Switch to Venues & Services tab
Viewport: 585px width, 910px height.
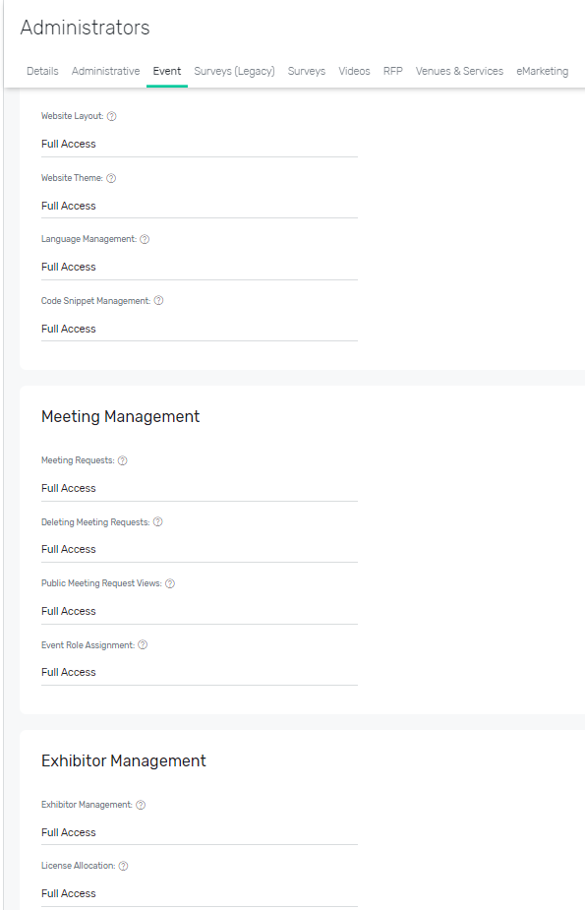[459, 72]
